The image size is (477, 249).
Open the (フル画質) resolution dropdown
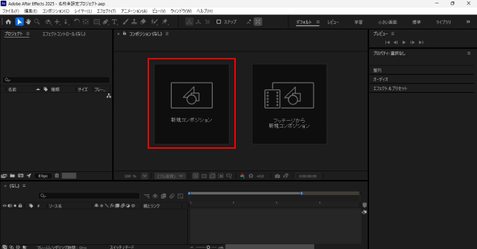point(169,176)
